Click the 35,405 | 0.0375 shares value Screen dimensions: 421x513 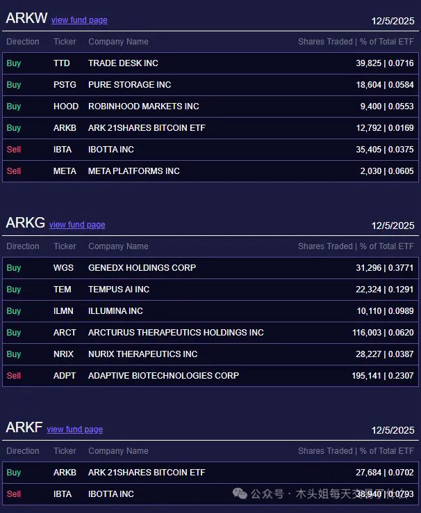click(385, 150)
